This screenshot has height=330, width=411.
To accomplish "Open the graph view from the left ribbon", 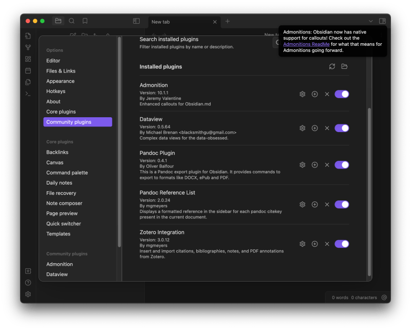I will (x=28, y=47).
